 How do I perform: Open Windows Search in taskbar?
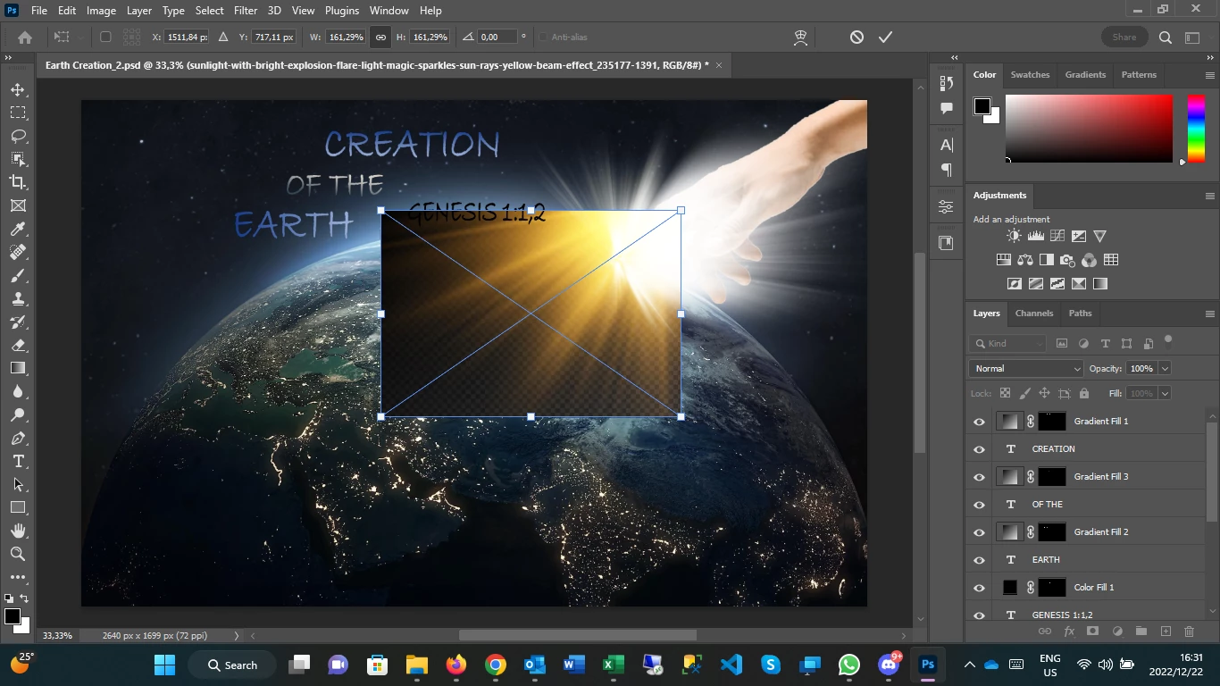pos(232,665)
